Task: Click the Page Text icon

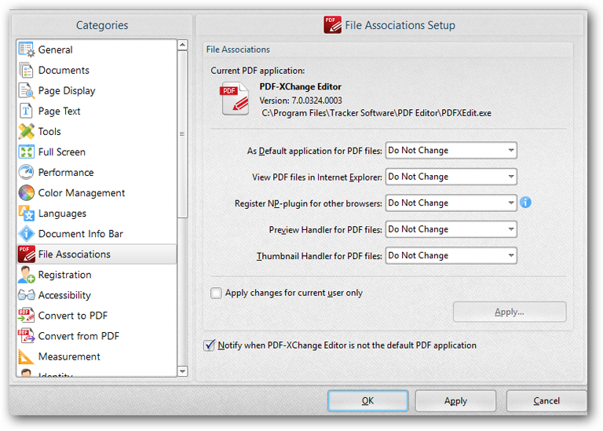Action: pos(27,111)
